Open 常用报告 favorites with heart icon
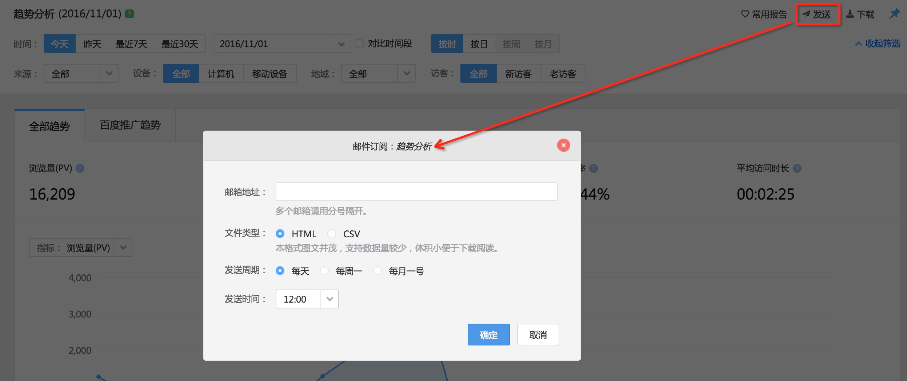This screenshot has height=381, width=907. [764, 15]
